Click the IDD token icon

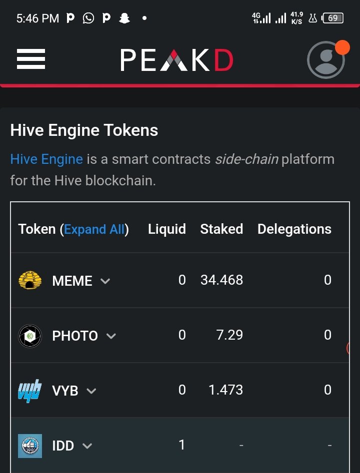point(29,446)
